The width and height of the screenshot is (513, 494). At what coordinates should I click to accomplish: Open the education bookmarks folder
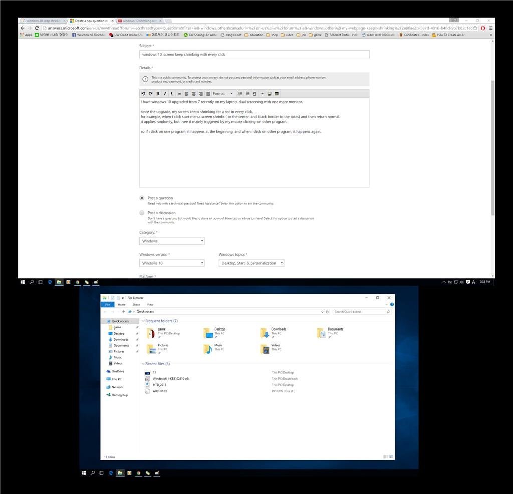pyautogui.click(x=254, y=35)
